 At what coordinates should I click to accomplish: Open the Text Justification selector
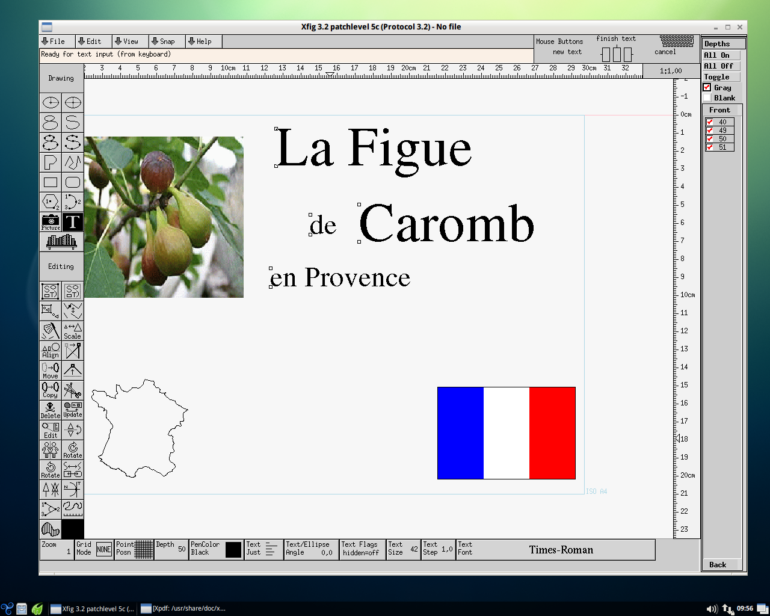tap(263, 549)
